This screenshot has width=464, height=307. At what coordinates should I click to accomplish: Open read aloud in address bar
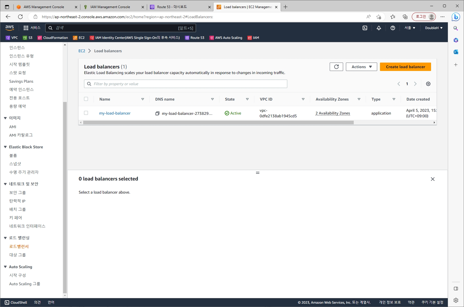click(369, 17)
